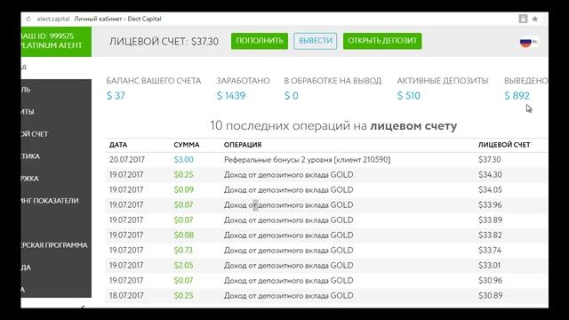Open the page icon beside the star
The height and width of the screenshot is (320, 569).
click(x=523, y=19)
